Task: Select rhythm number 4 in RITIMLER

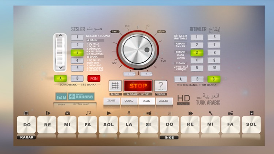Action: click(x=197, y=61)
